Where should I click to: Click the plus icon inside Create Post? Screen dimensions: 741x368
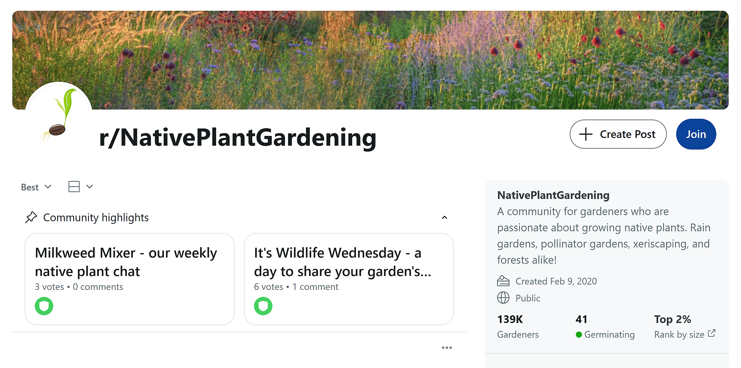tap(585, 134)
